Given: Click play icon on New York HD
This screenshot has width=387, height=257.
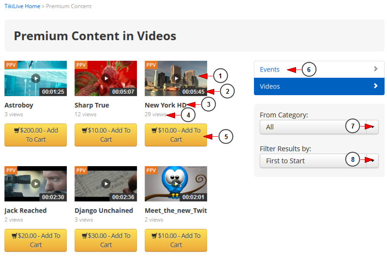Looking at the screenshot, I should pyautogui.click(x=176, y=78).
